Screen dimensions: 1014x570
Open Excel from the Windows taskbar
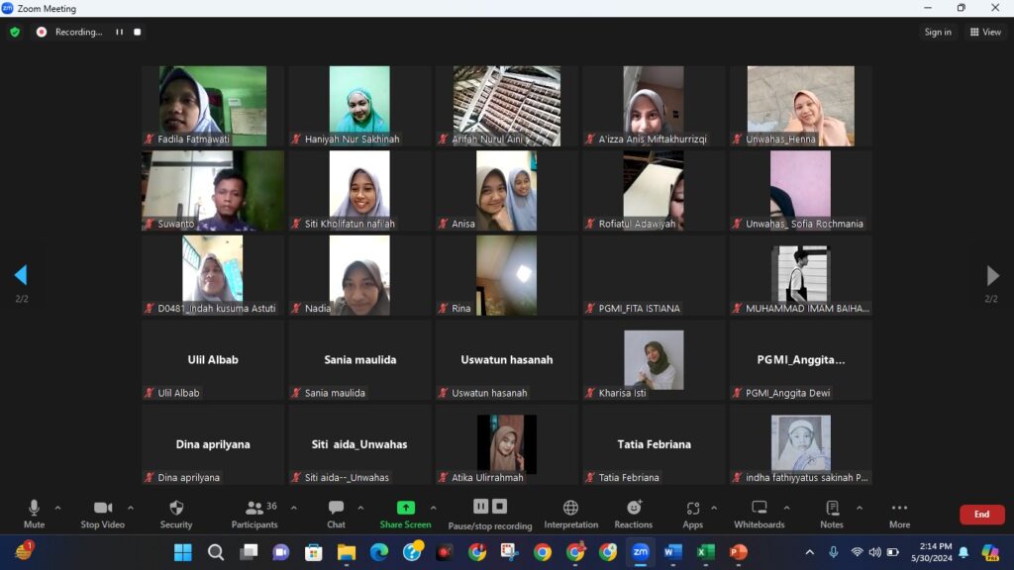tap(705, 552)
